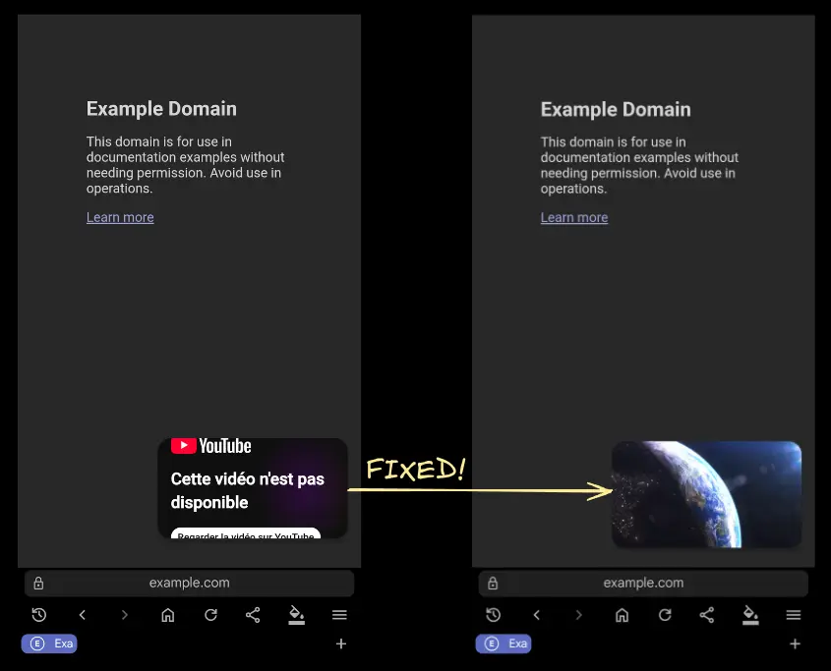Follow Learn more link in left page

tap(120, 217)
